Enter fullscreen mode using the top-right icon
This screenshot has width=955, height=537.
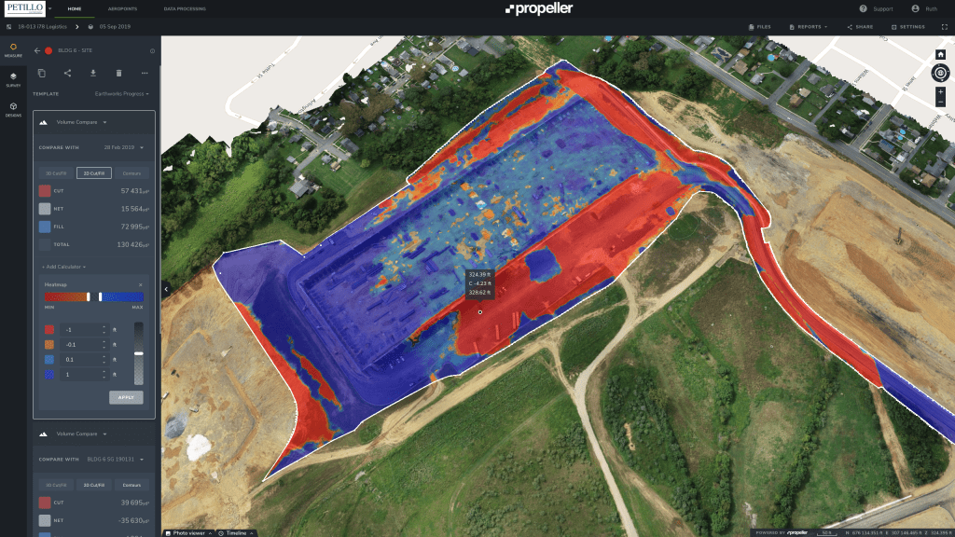click(944, 27)
